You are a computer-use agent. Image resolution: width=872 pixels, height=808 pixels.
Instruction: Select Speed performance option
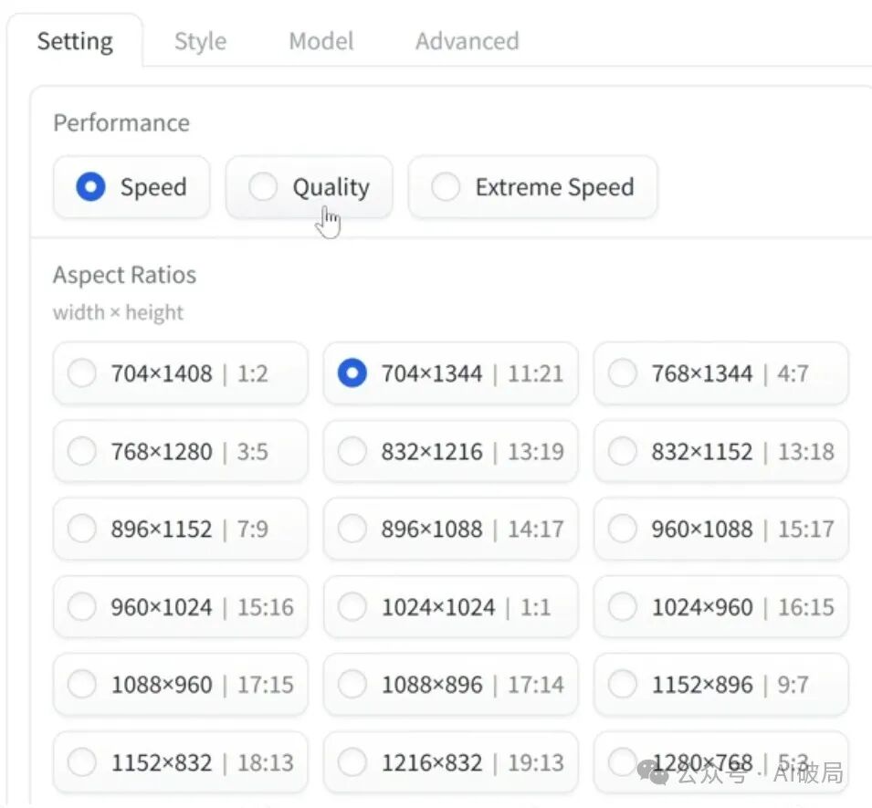(x=131, y=187)
